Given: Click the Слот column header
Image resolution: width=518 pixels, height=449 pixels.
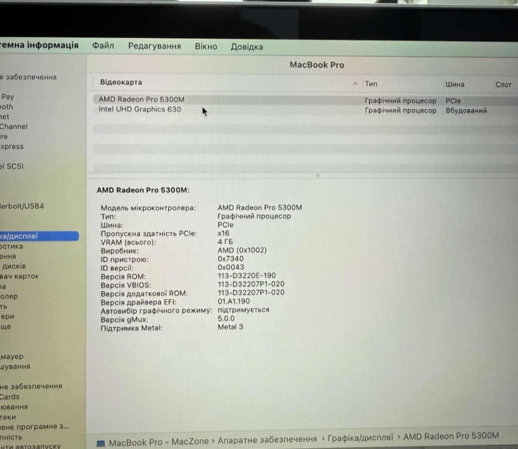Looking at the screenshot, I should 503,83.
